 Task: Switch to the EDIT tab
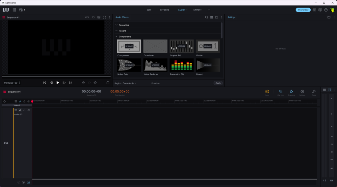[x=149, y=10]
